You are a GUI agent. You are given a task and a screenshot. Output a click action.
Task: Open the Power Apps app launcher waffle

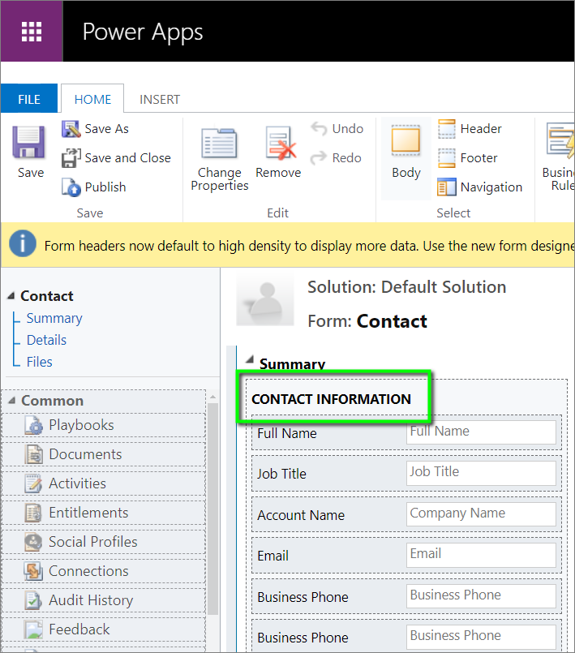31,32
